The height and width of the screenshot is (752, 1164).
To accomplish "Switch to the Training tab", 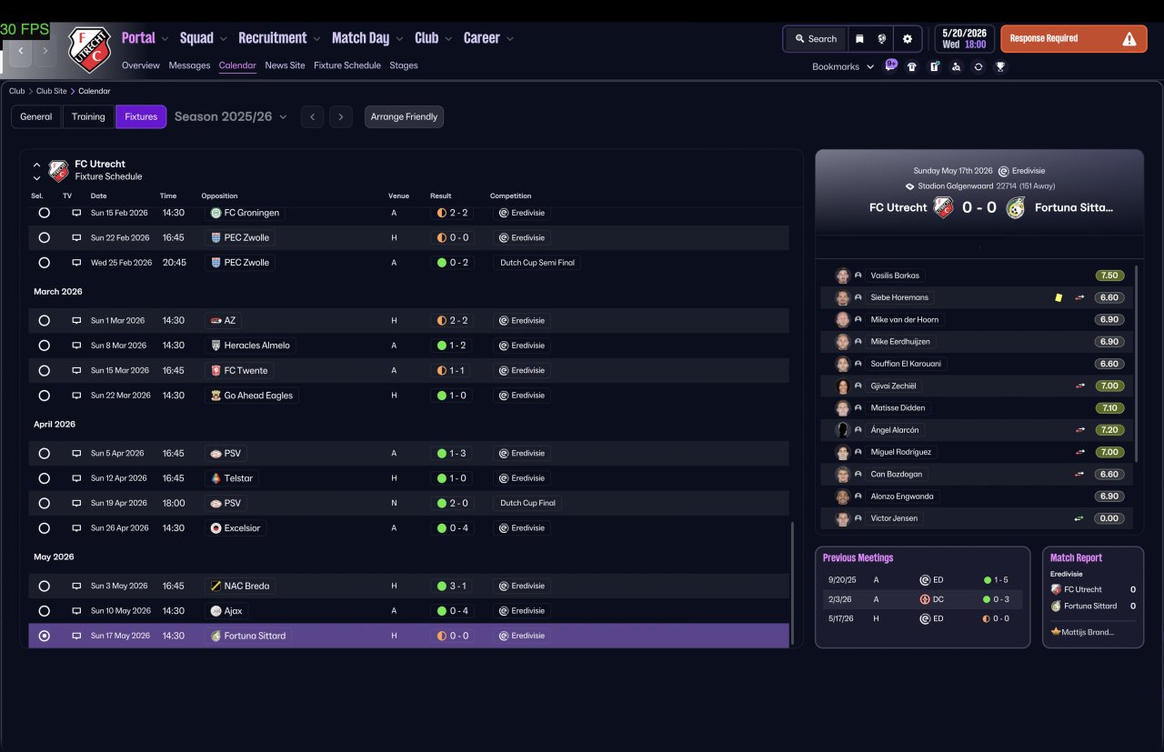I will (88, 116).
